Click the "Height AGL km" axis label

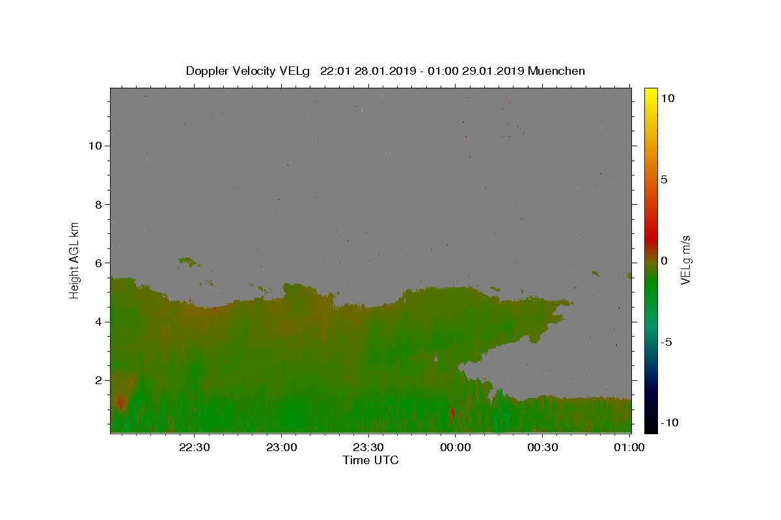coord(75,259)
